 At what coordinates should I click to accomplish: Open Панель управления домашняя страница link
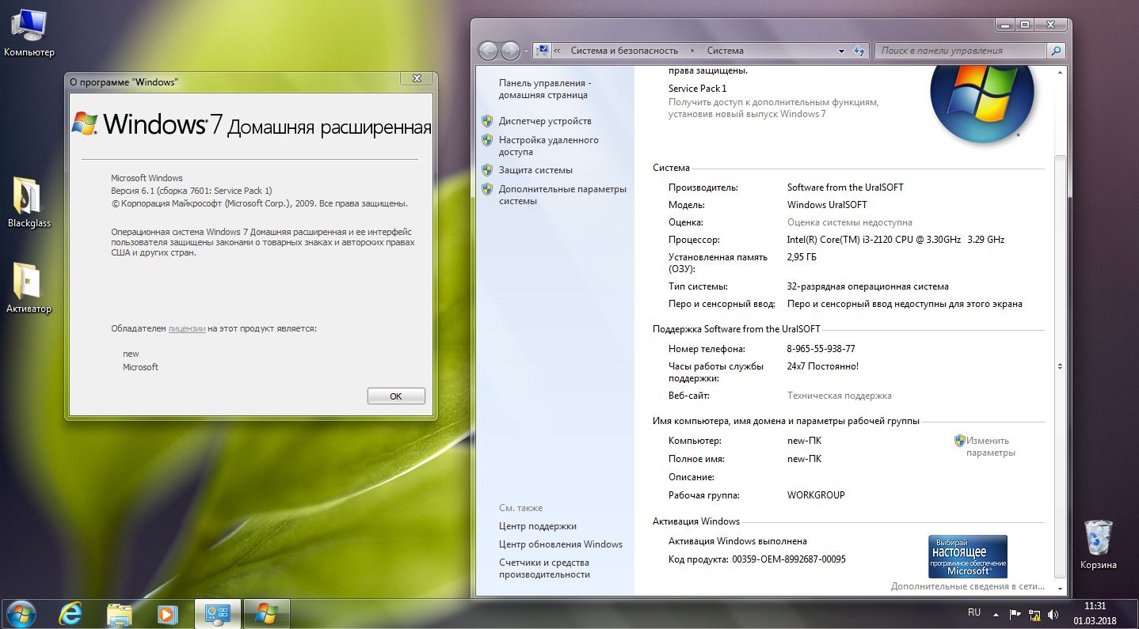point(545,89)
